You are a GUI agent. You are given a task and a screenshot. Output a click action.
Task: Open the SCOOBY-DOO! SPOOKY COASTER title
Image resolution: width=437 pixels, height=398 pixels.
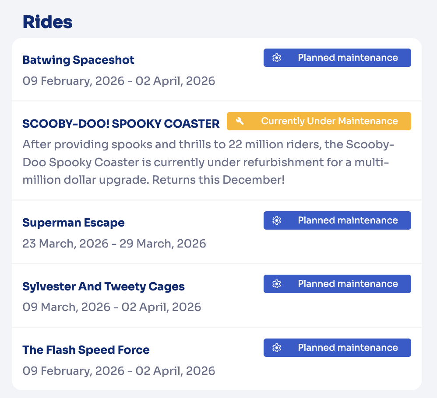(x=121, y=124)
